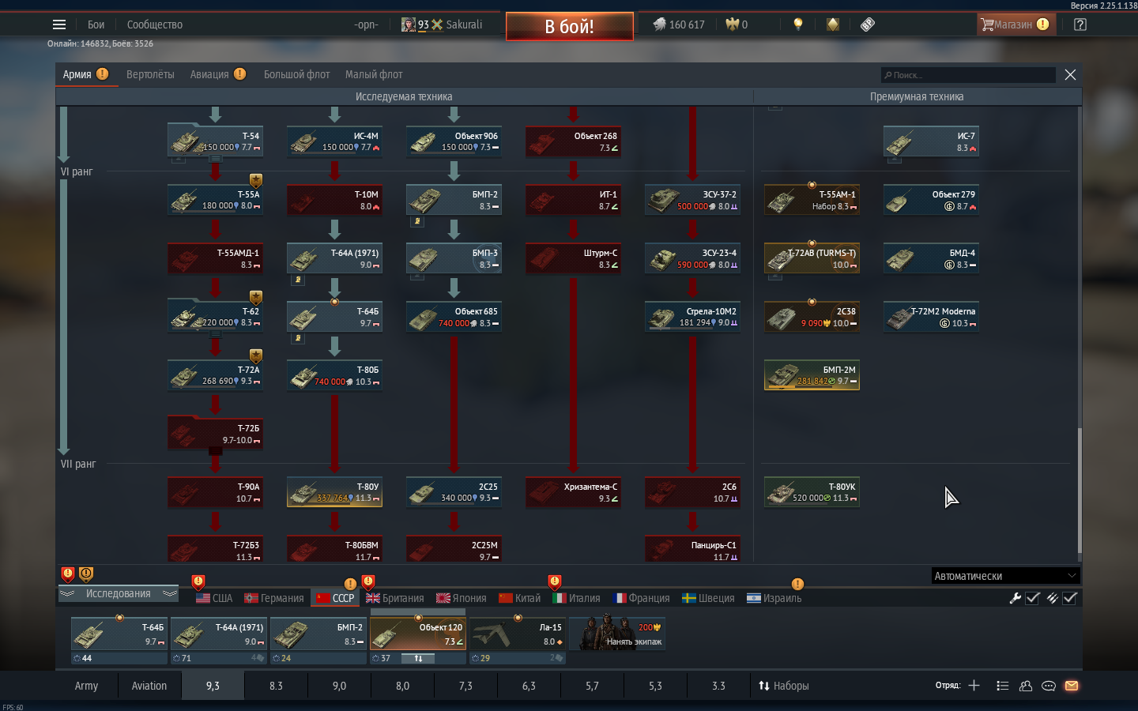
Task: Click the Нанять экипаж recruit button
Action: click(x=617, y=634)
